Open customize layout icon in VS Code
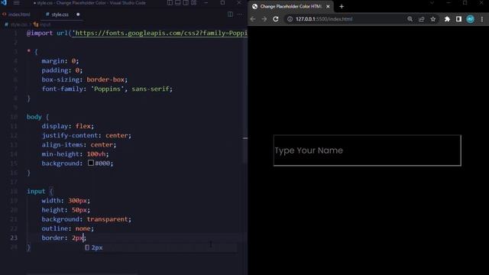 pos(194,3)
